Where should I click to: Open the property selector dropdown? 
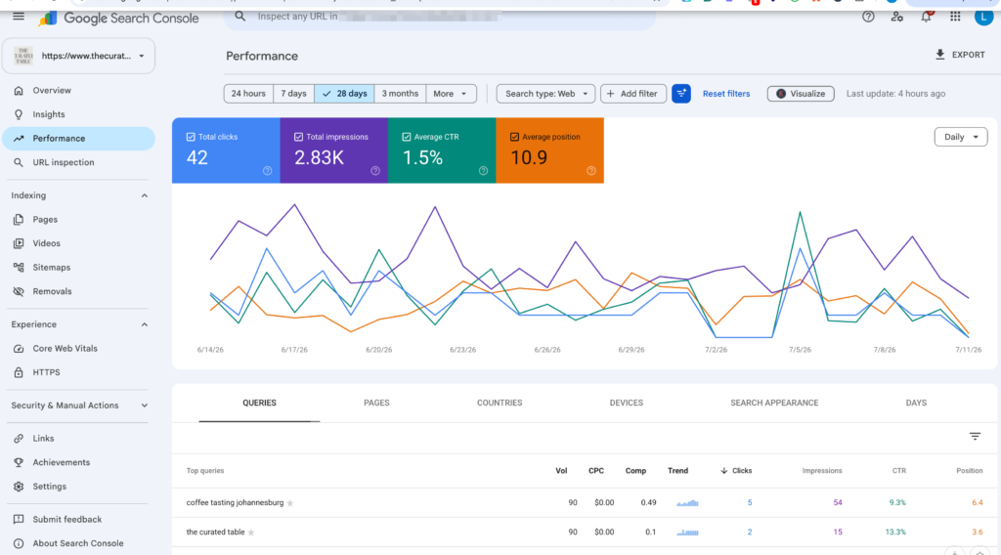tap(78, 56)
